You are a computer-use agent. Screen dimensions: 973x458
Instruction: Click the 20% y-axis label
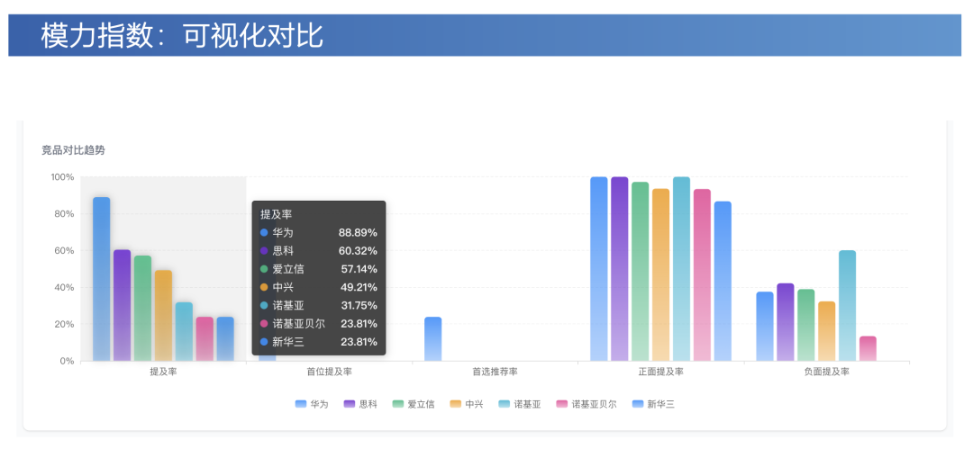65,324
